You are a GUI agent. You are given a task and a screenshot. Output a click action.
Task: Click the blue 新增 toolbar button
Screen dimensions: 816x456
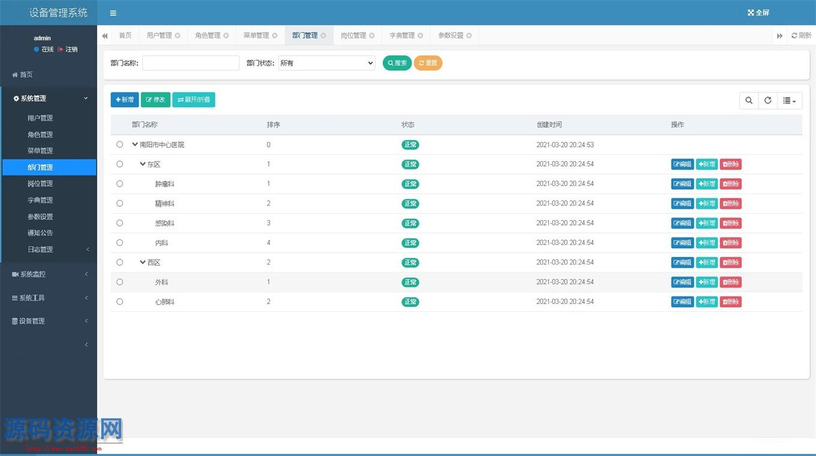click(x=125, y=100)
